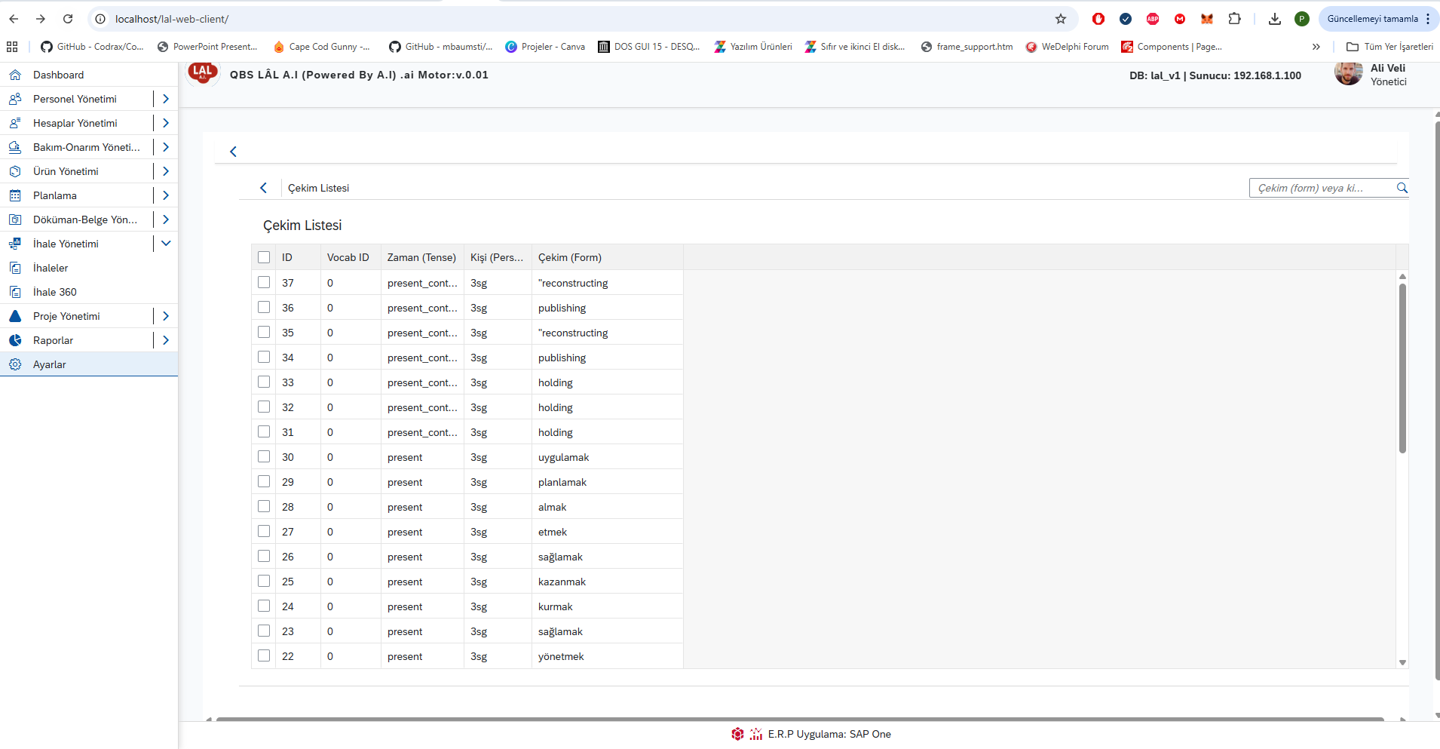1440x749 pixels.
Task: Check the row with ID 37
Action: 264,282
